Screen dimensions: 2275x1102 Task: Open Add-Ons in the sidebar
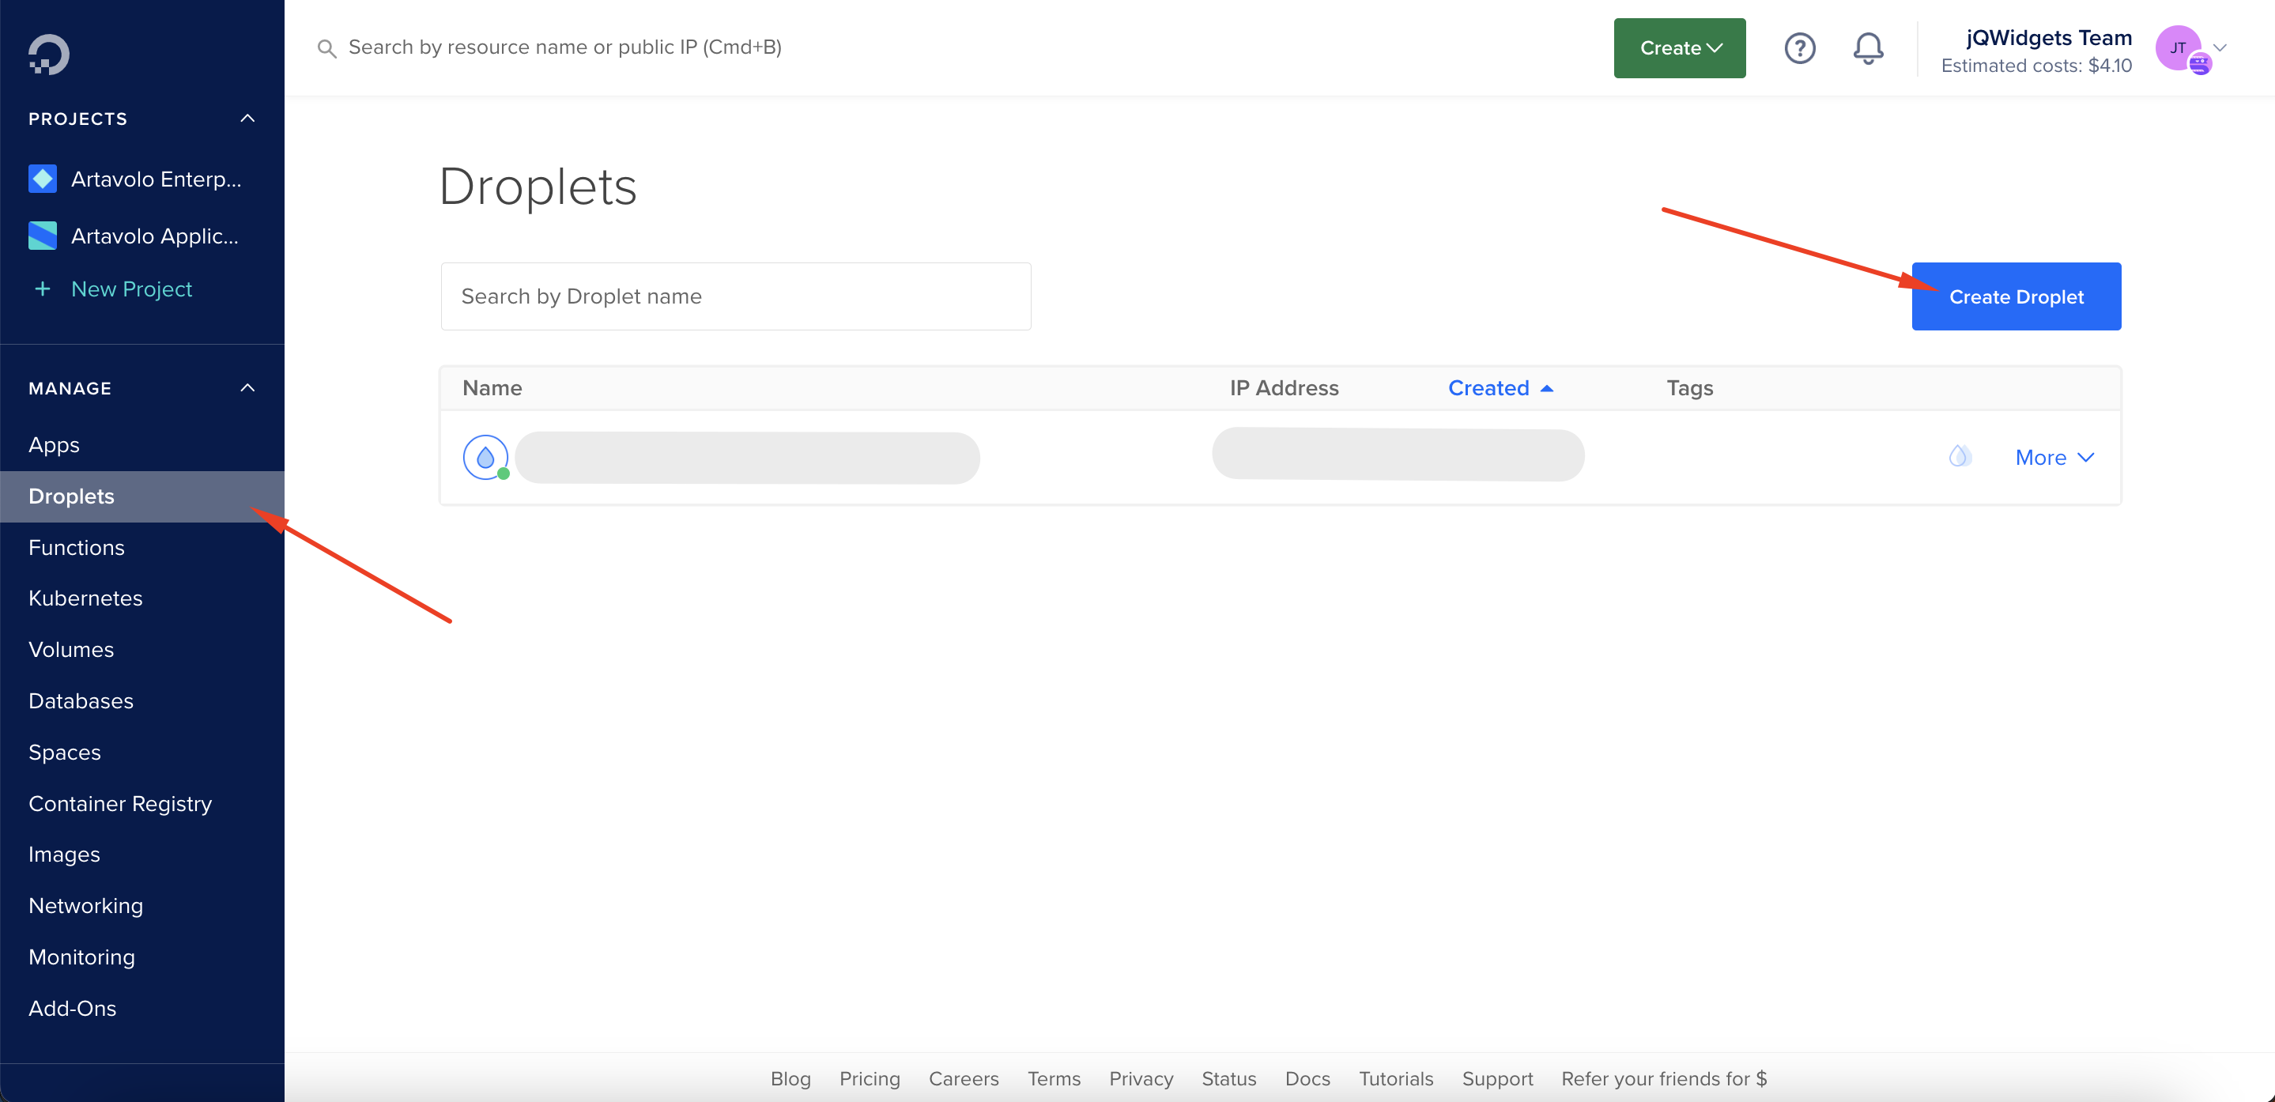pos(73,1009)
